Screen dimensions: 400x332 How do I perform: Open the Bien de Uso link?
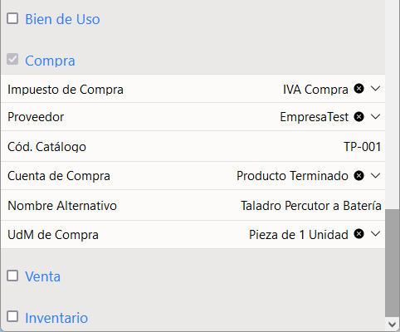62,19
